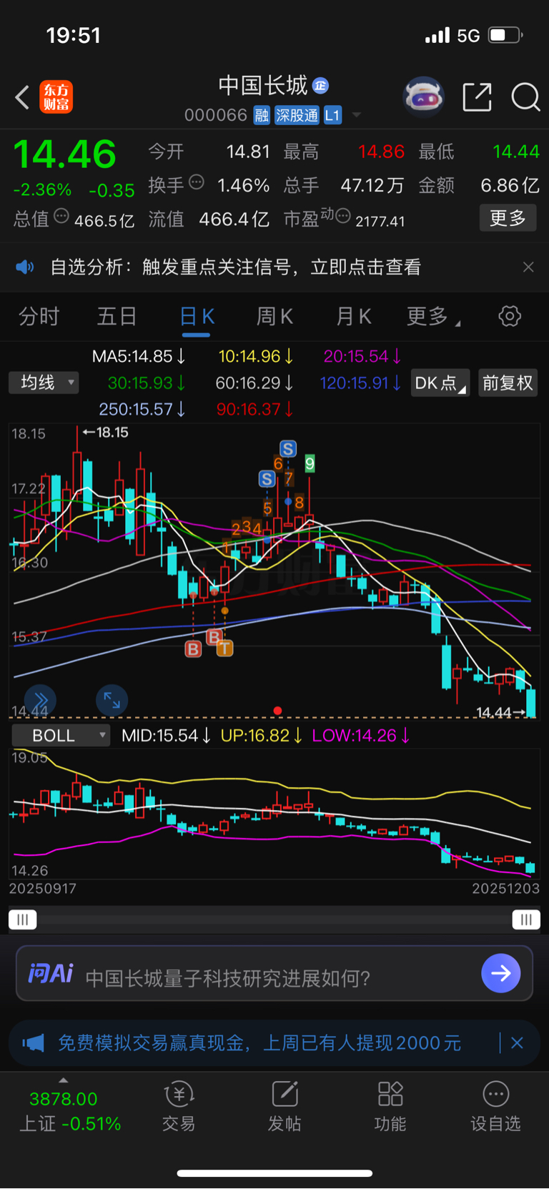Screen dimensions: 549x1189
Task: Tap the 问AI logo
Action: coord(51,974)
